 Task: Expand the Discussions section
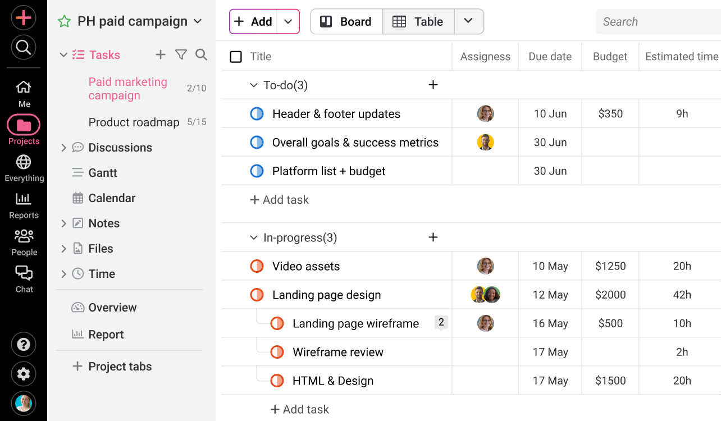pos(64,147)
